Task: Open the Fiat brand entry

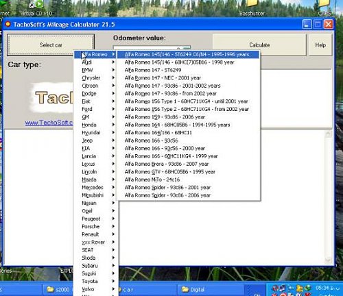Action: click(96, 101)
